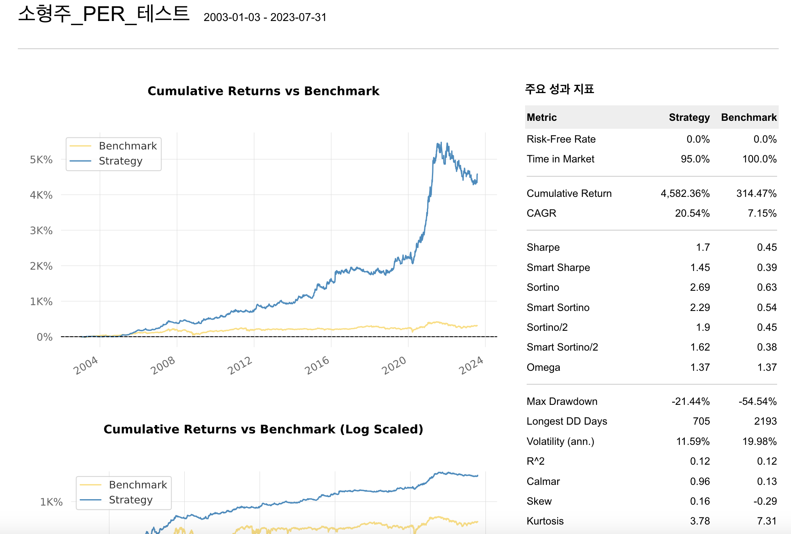Click the Benchmark column header

pyautogui.click(x=748, y=117)
